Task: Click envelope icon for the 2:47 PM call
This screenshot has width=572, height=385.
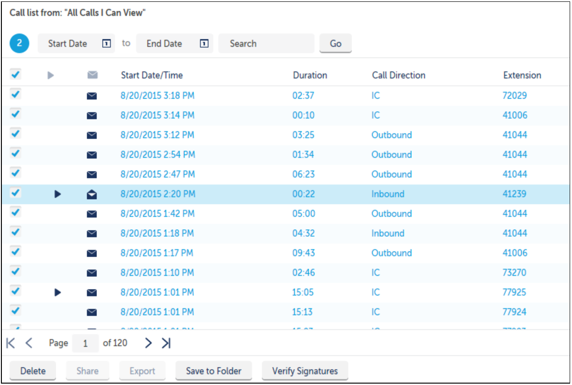Action: [x=92, y=175]
